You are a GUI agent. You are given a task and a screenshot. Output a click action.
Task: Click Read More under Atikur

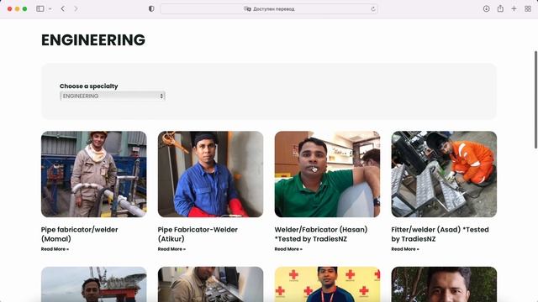click(171, 249)
